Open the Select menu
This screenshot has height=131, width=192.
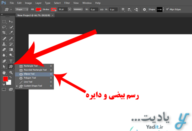click(x=57, y=3)
